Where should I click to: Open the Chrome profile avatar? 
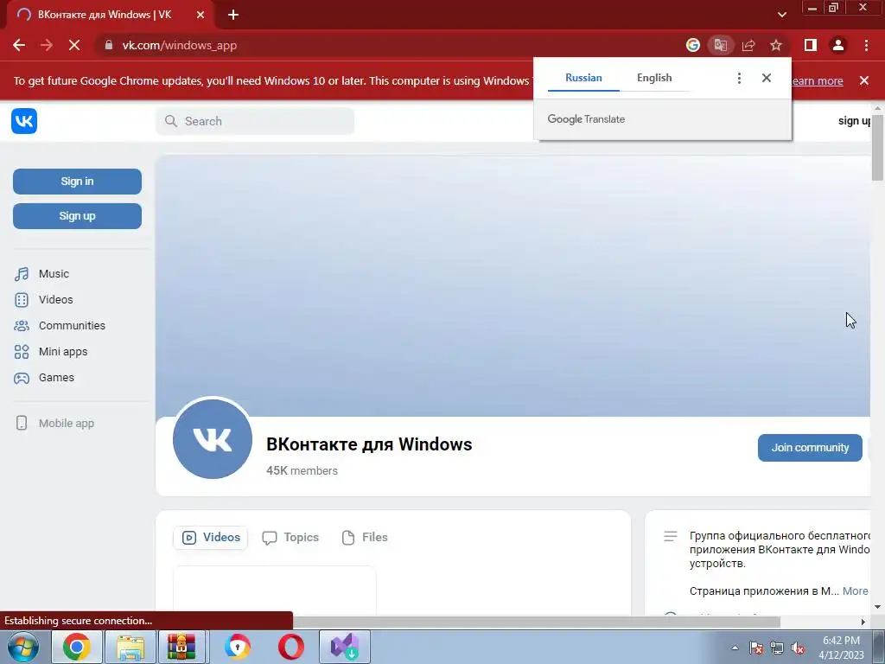pyautogui.click(x=838, y=45)
